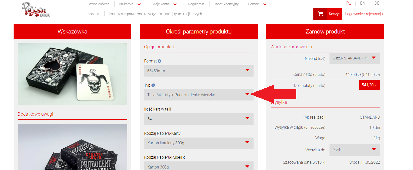The height and width of the screenshot is (170, 413).
Task: Open the Format 63x89mm dropdown
Action: pyautogui.click(x=199, y=71)
